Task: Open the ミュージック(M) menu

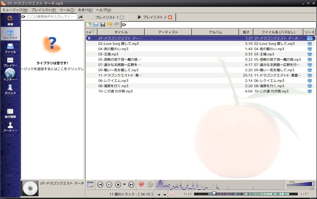Action: 15,10
